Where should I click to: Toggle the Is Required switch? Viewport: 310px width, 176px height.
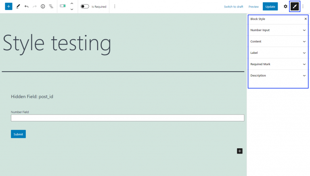click(85, 6)
